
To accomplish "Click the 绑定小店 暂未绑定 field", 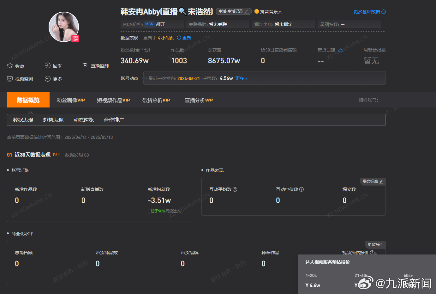I will pyautogui.click(x=284, y=24).
